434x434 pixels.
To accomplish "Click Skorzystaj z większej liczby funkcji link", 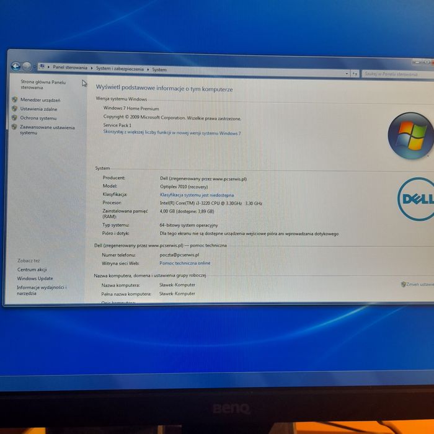I will click(x=172, y=133).
